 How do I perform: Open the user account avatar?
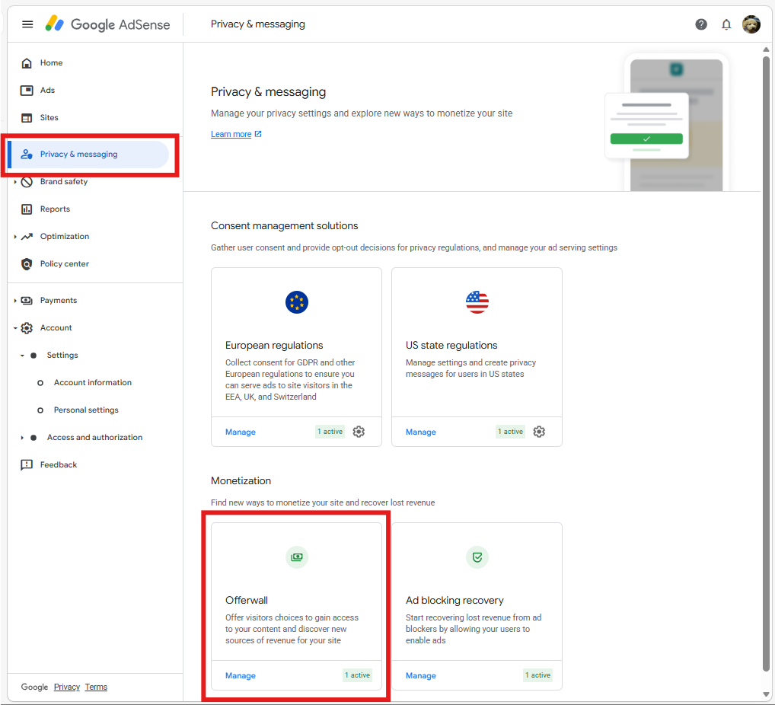pyautogui.click(x=751, y=24)
